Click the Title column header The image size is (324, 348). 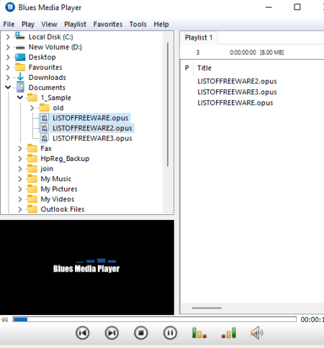tap(204, 68)
